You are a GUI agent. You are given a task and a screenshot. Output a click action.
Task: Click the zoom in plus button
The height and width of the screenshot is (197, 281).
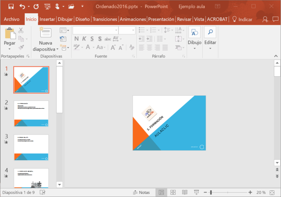tap(250, 193)
